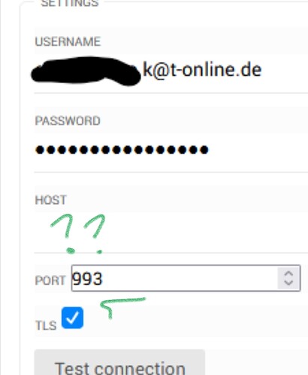Screen dimensions: 308x375
Task: Click the PASSWORD label
Action: 68,121
